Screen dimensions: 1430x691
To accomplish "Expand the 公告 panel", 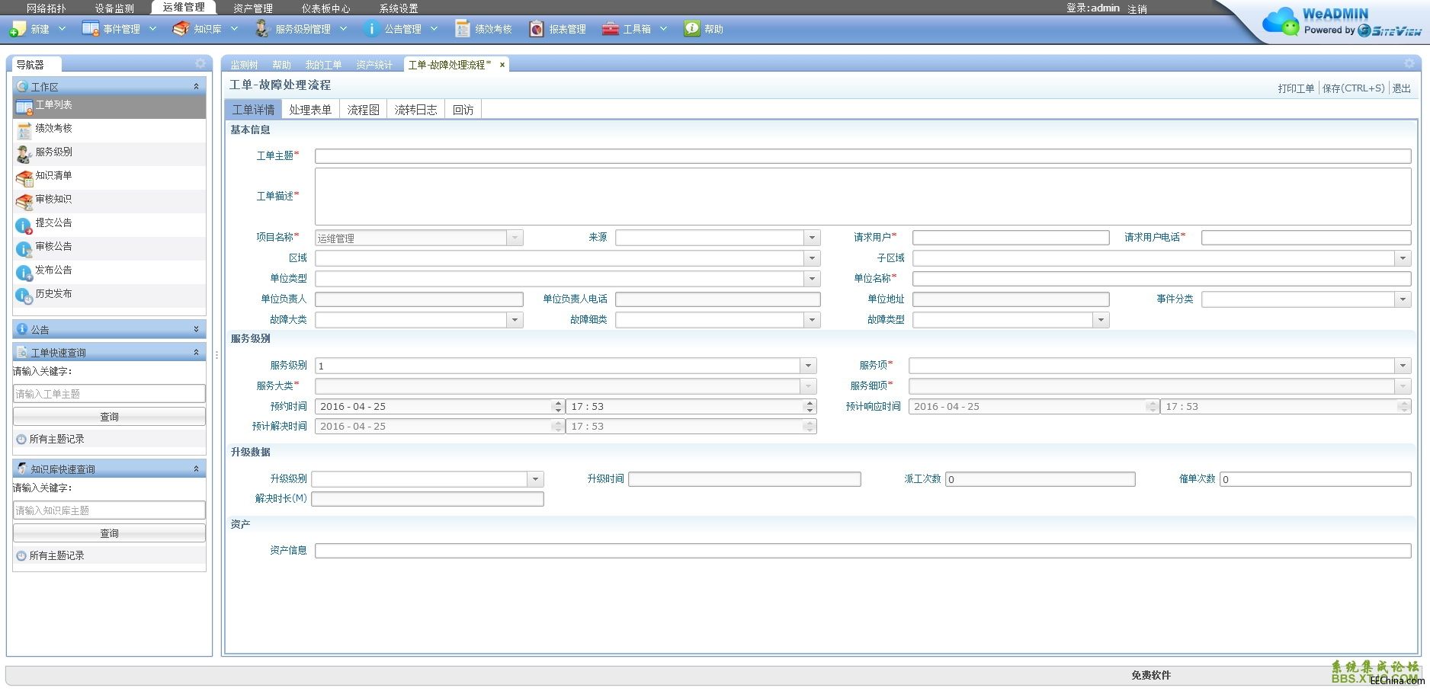I will (196, 329).
